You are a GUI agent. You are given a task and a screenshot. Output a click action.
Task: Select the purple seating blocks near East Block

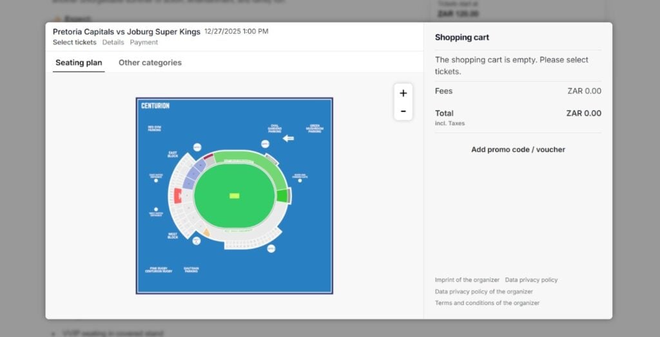[193, 174]
